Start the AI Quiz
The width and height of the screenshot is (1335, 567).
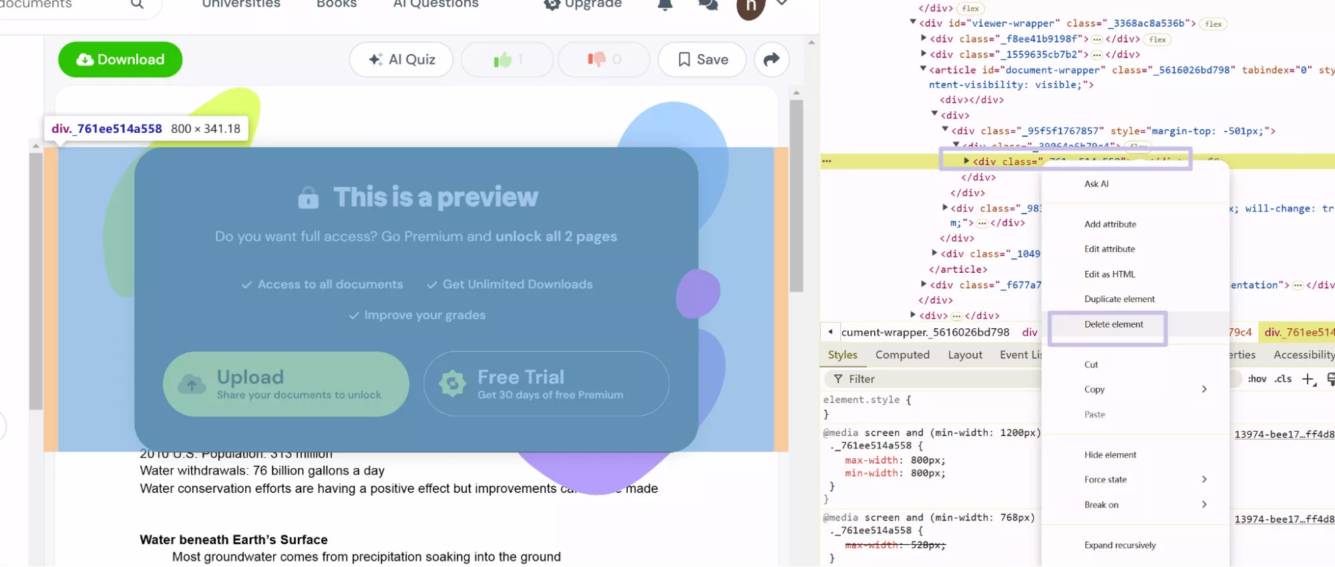401,59
